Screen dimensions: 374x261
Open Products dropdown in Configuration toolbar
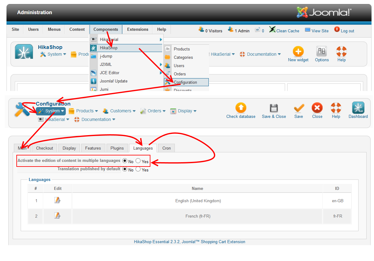(83, 111)
